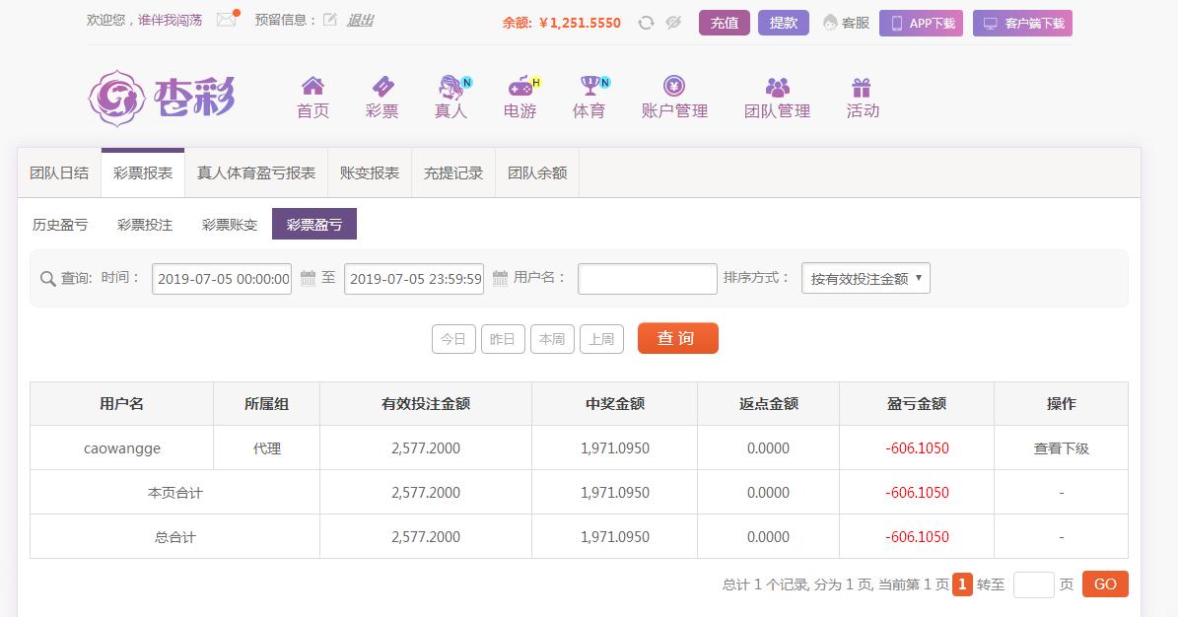
Task: Select the 昨日 quick date filter
Action: pos(503,339)
